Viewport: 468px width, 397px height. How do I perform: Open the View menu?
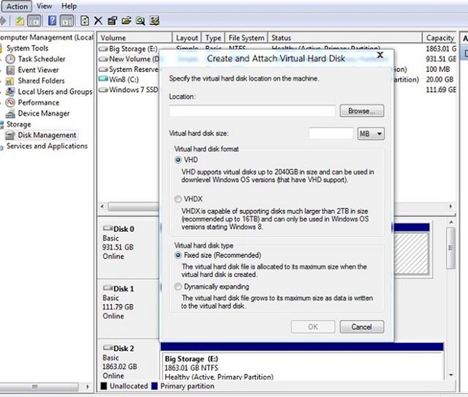pyautogui.click(x=44, y=6)
